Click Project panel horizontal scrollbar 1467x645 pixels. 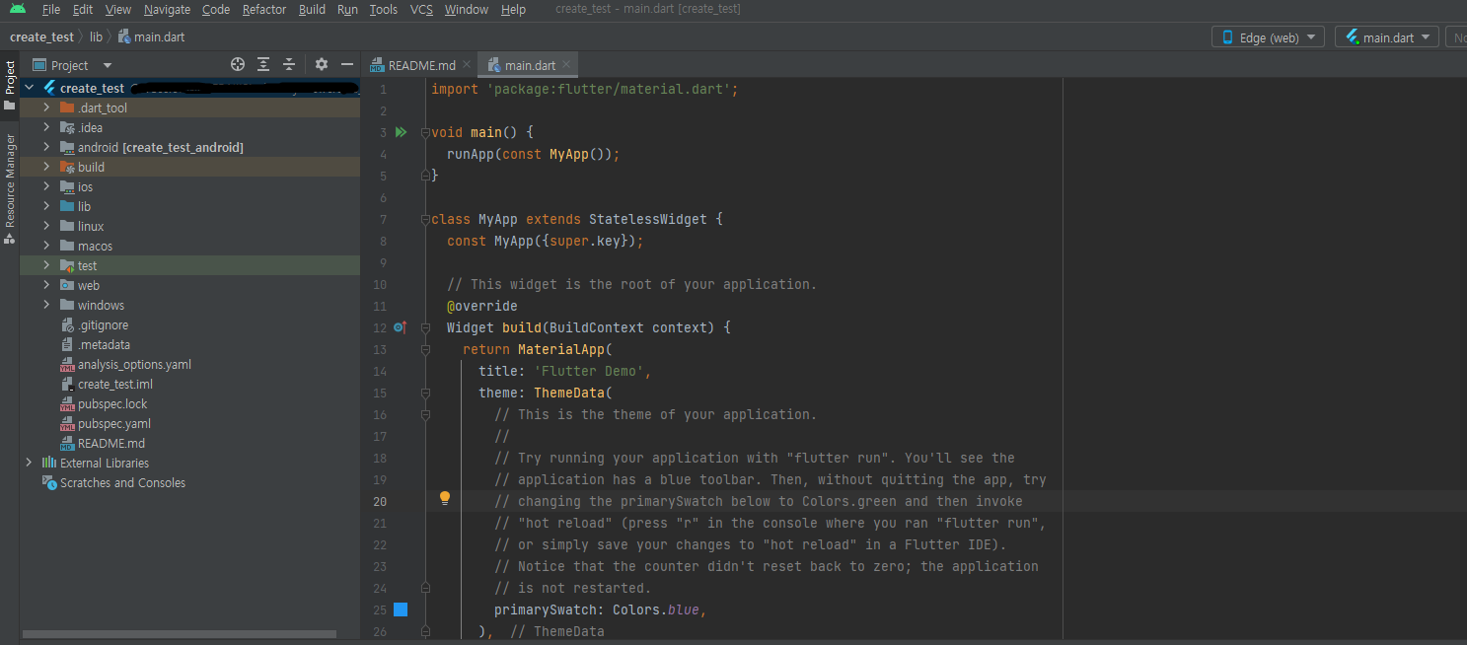click(x=181, y=634)
